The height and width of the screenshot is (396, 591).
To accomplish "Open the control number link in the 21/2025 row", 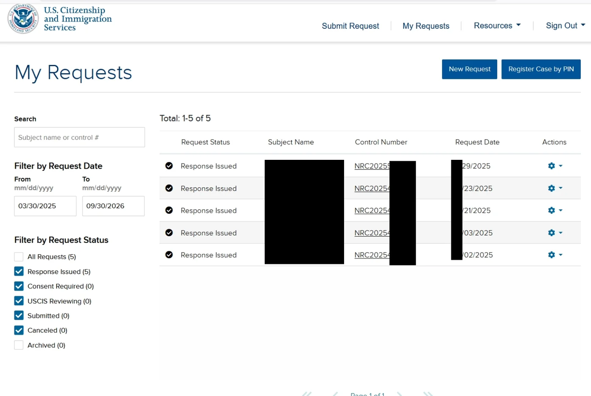I will (x=372, y=210).
